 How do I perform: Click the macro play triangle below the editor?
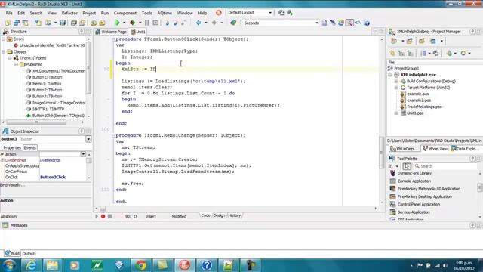[97, 217]
